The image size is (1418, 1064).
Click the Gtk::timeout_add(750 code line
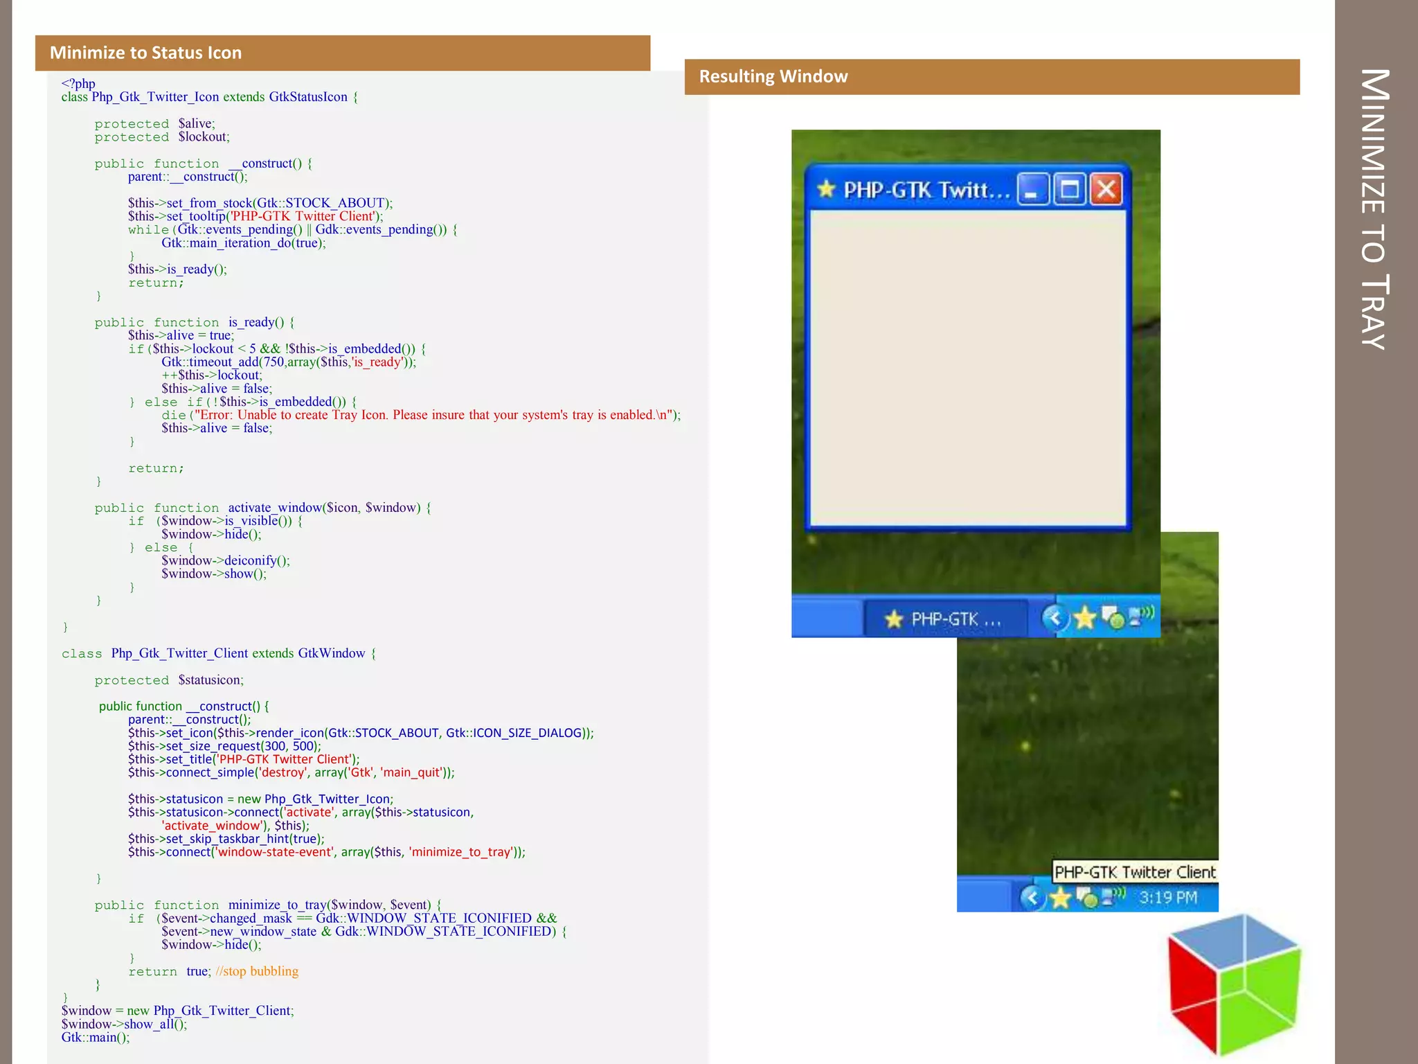pyautogui.click(x=289, y=362)
